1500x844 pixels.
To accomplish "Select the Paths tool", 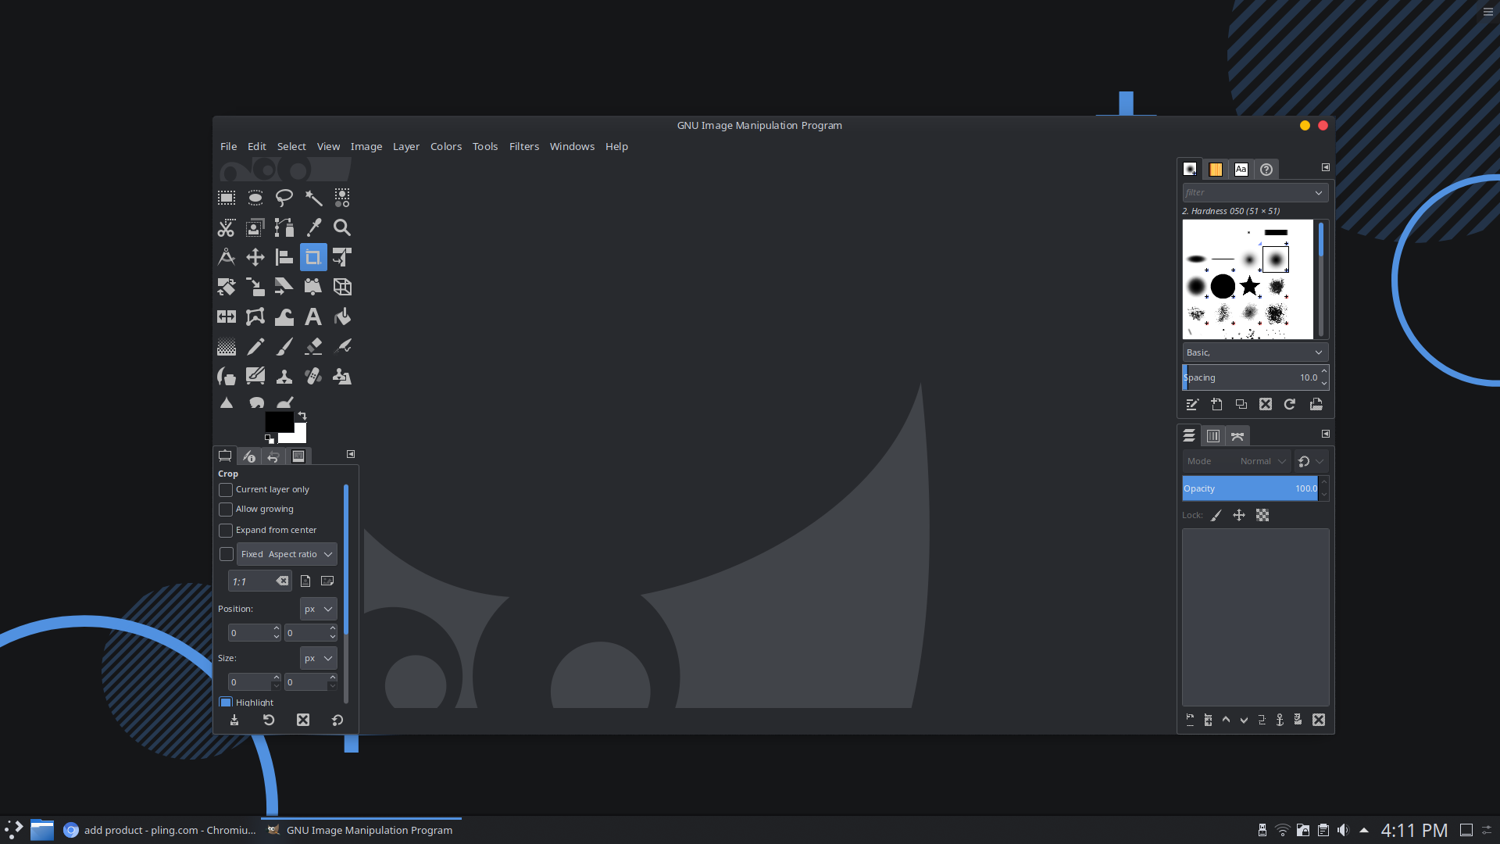I will click(x=284, y=227).
